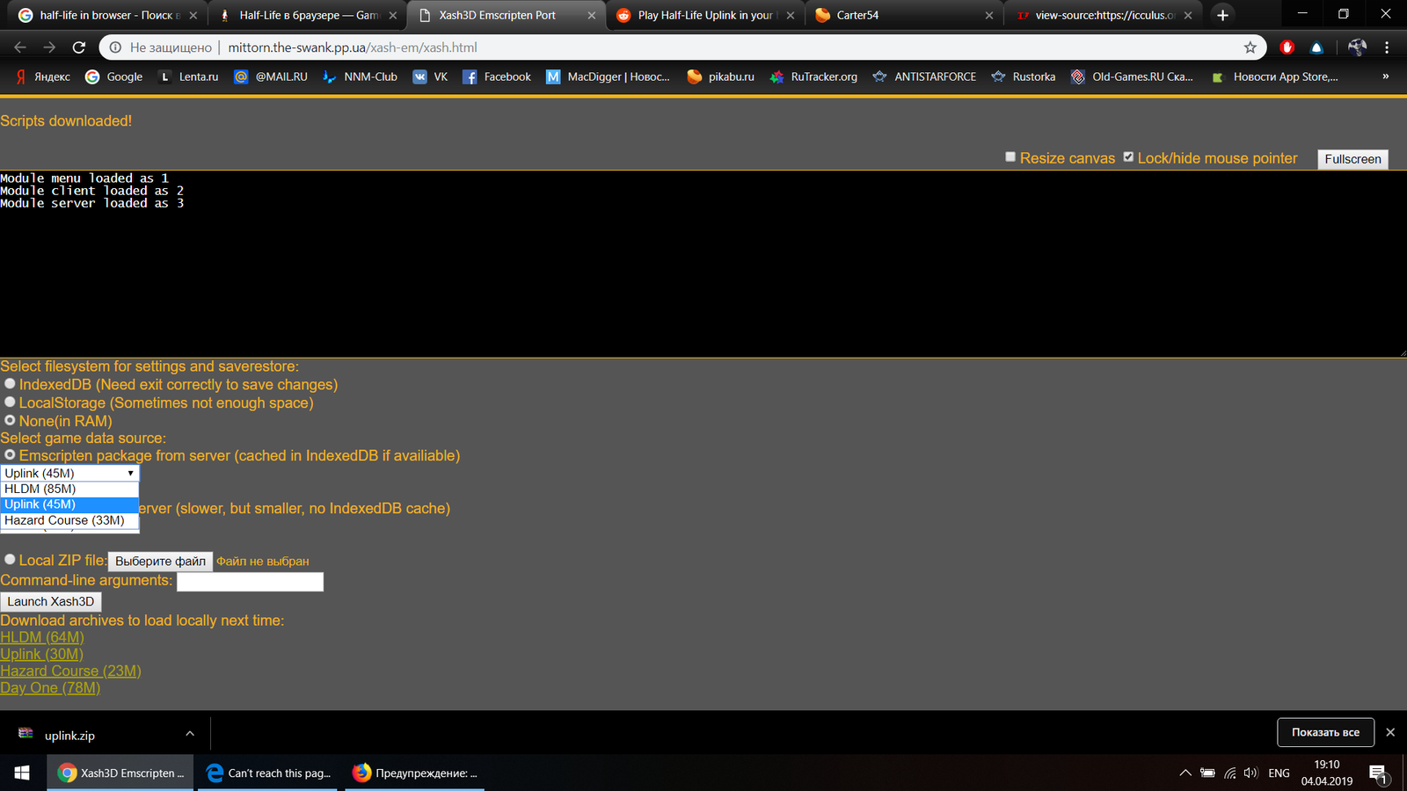Click Выберите файл to choose ZIP
This screenshot has width=1407, height=791.
tap(160, 561)
